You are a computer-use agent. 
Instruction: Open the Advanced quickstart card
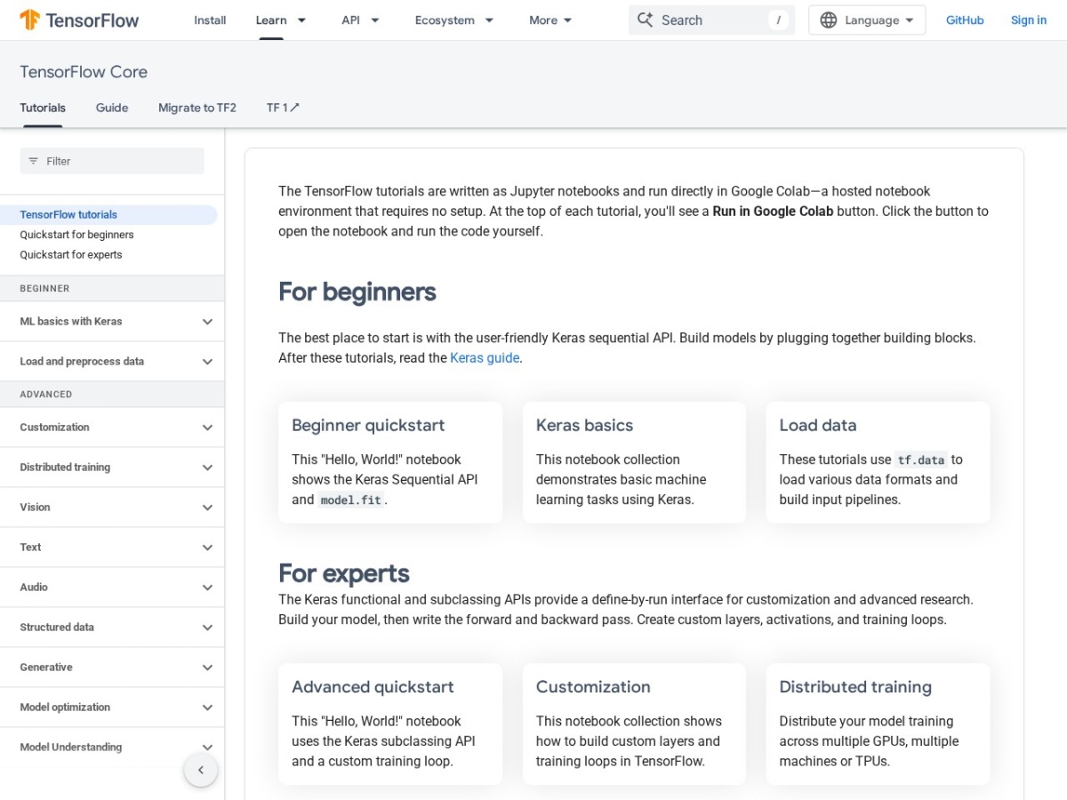[x=390, y=724]
